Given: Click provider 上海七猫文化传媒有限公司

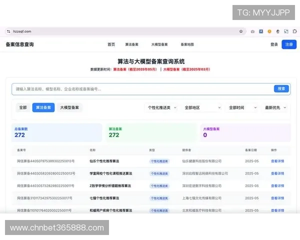Looking at the screenshot, I should 202,198.
